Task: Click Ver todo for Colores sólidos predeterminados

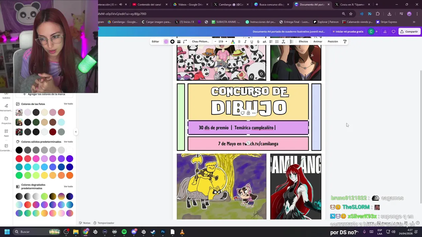Action: pos(68,142)
